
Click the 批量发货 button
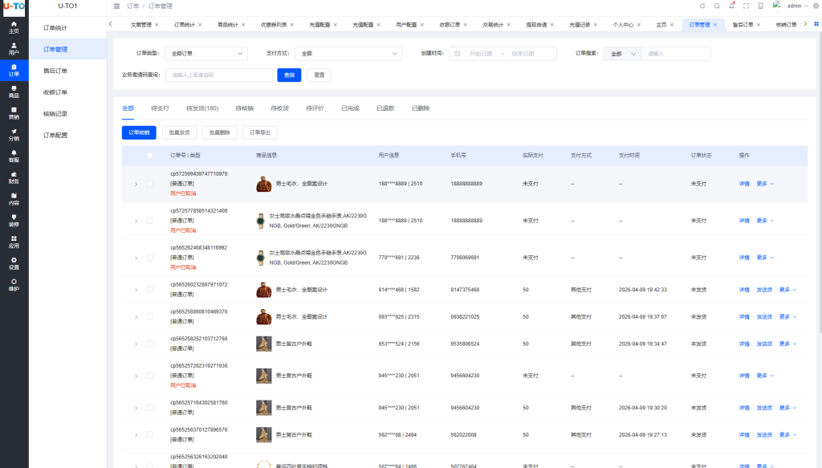click(x=179, y=132)
